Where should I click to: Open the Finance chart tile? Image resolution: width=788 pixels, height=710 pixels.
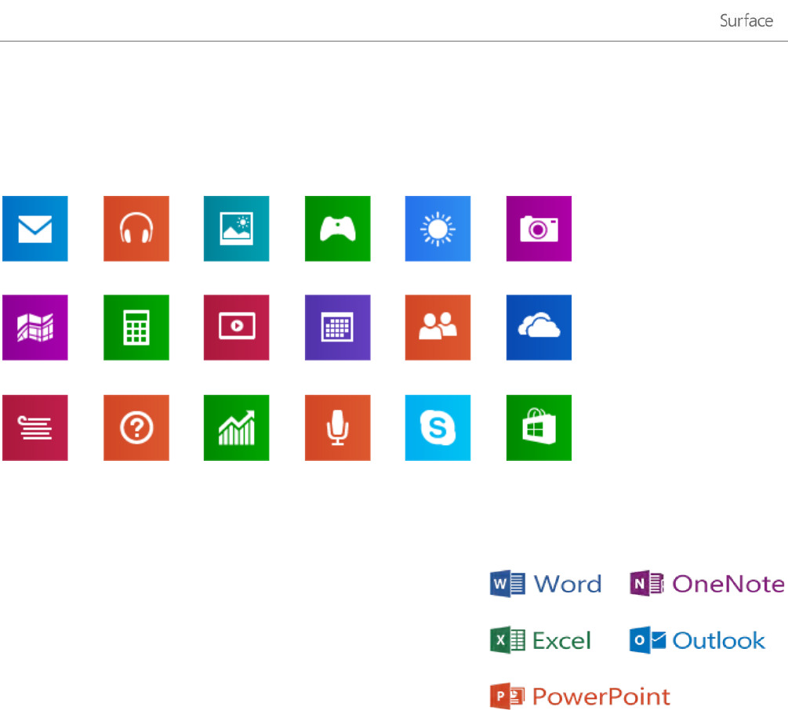click(x=236, y=428)
